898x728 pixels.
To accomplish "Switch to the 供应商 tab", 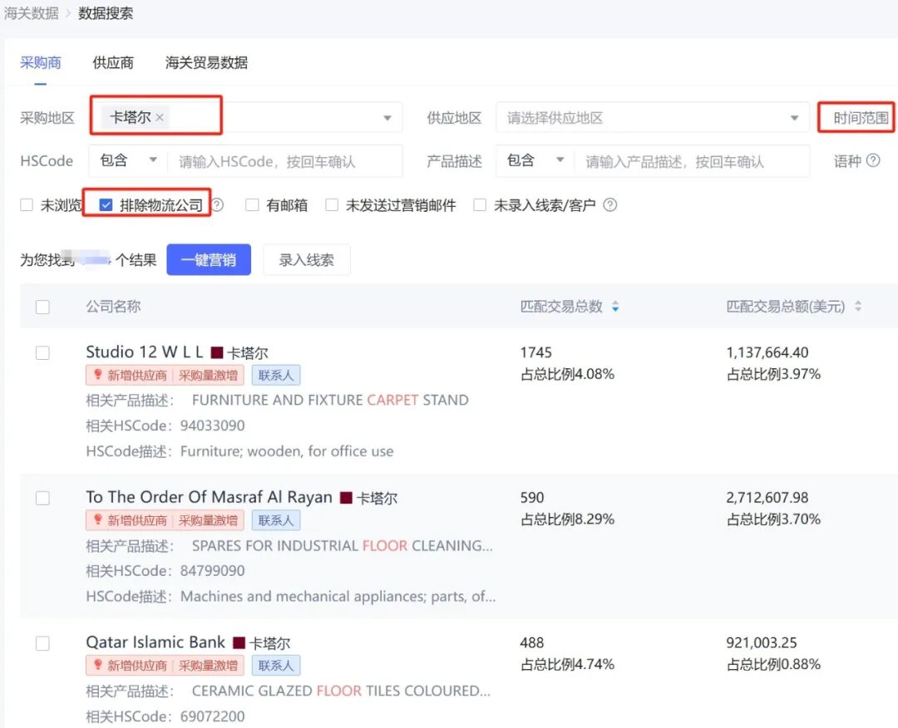I will (x=112, y=62).
